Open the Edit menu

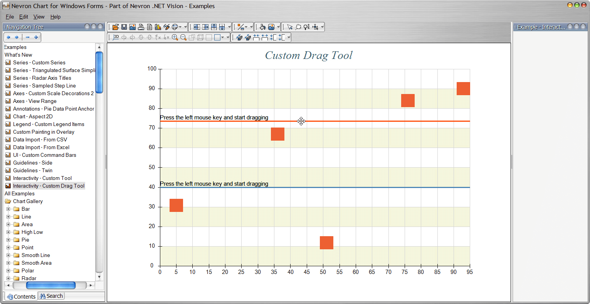tap(24, 17)
